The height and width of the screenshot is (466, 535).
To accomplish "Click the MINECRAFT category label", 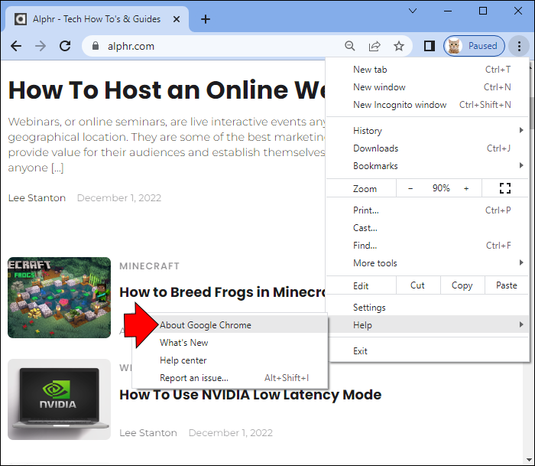I will pyautogui.click(x=149, y=266).
